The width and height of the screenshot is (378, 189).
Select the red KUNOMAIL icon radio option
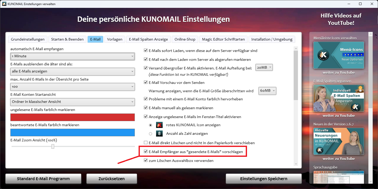150,125
